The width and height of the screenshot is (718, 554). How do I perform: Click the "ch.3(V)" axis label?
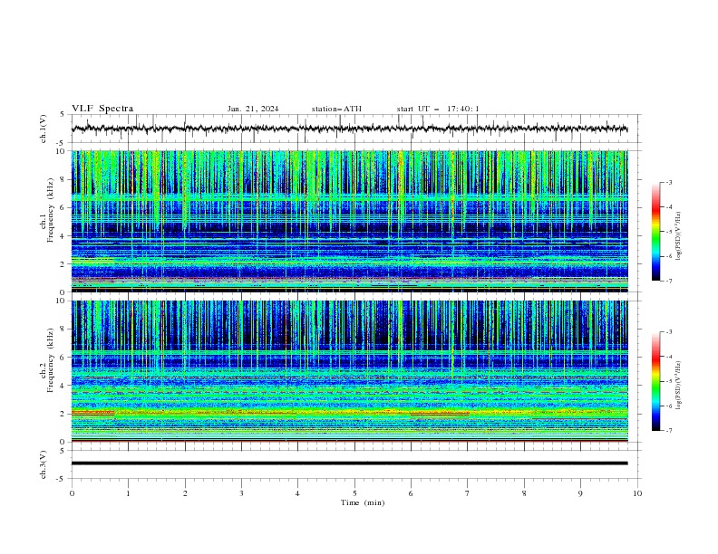coord(44,464)
